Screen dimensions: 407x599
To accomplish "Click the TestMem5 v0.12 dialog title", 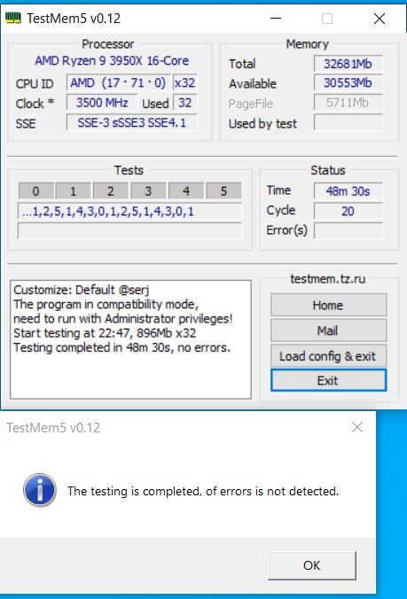I will click(x=53, y=427).
